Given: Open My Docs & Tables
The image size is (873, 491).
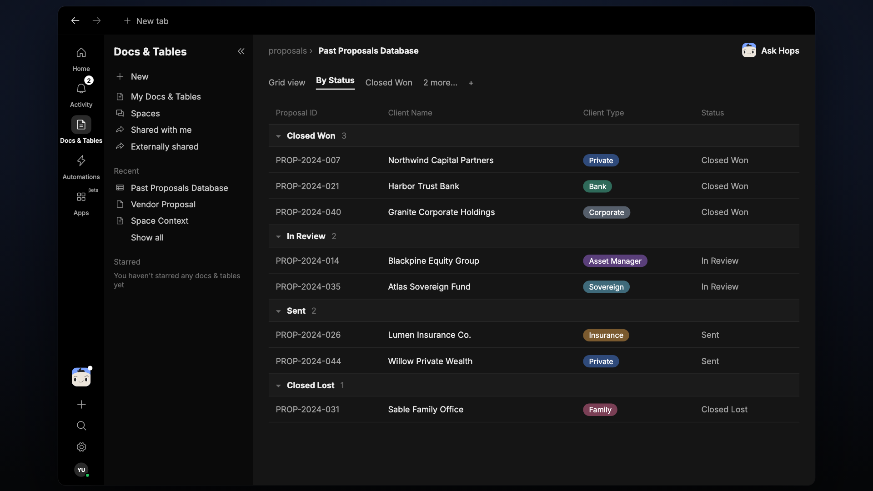Looking at the screenshot, I should click(x=166, y=96).
